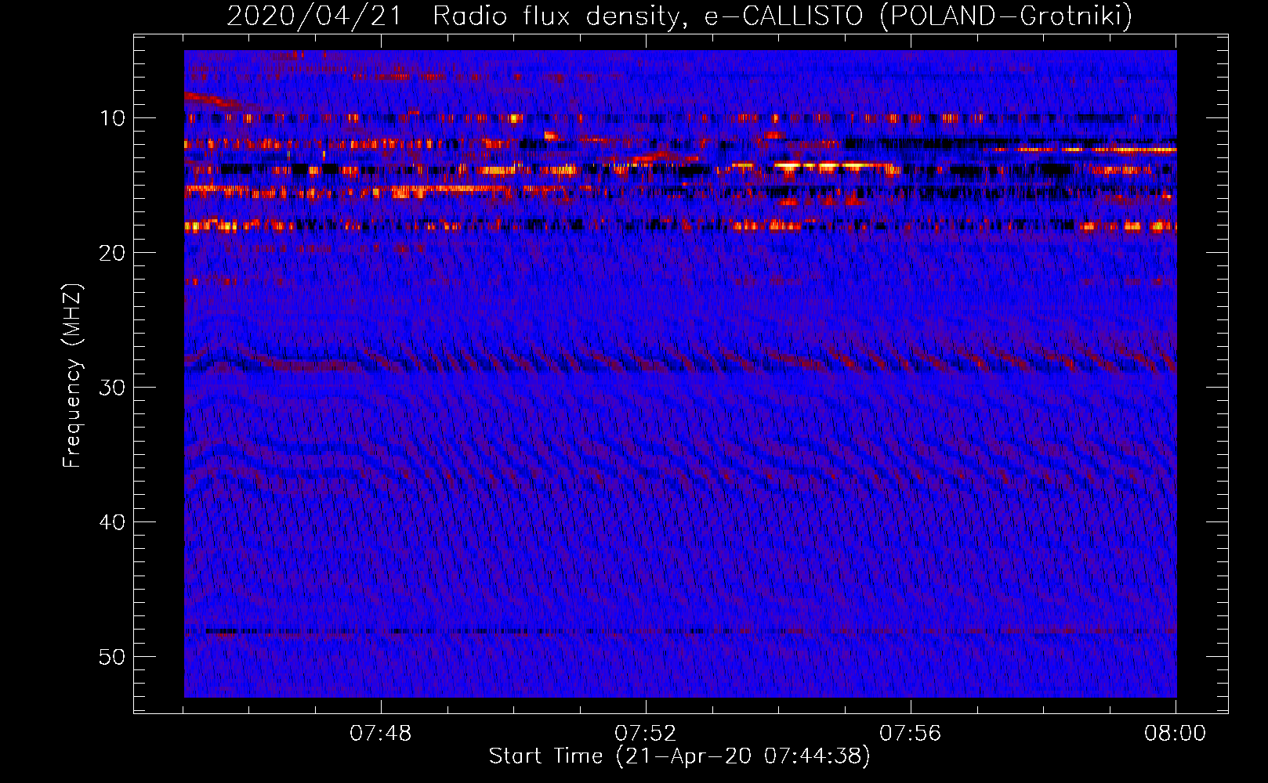Click the 30 frequency tick label
This screenshot has height=783, width=1268.
click(x=112, y=388)
